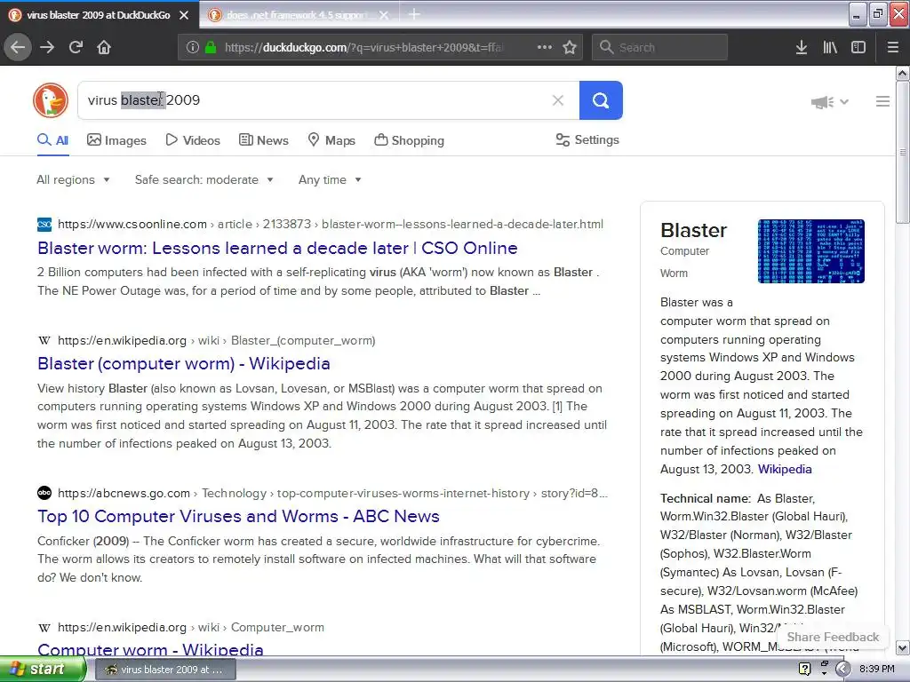The width and height of the screenshot is (910, 682).
Task: Open the Windows start button
Action: [x=43, y=669]
